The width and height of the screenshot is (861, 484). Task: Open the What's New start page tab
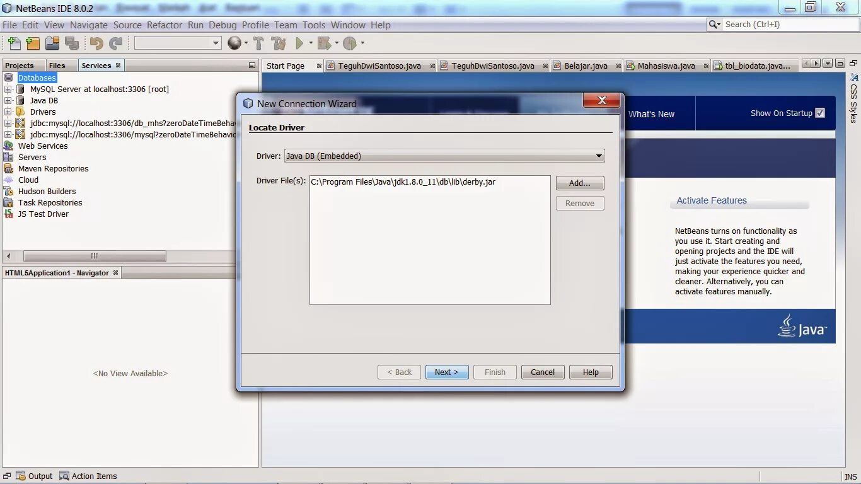pyautogui.click(x=652, y=114)
